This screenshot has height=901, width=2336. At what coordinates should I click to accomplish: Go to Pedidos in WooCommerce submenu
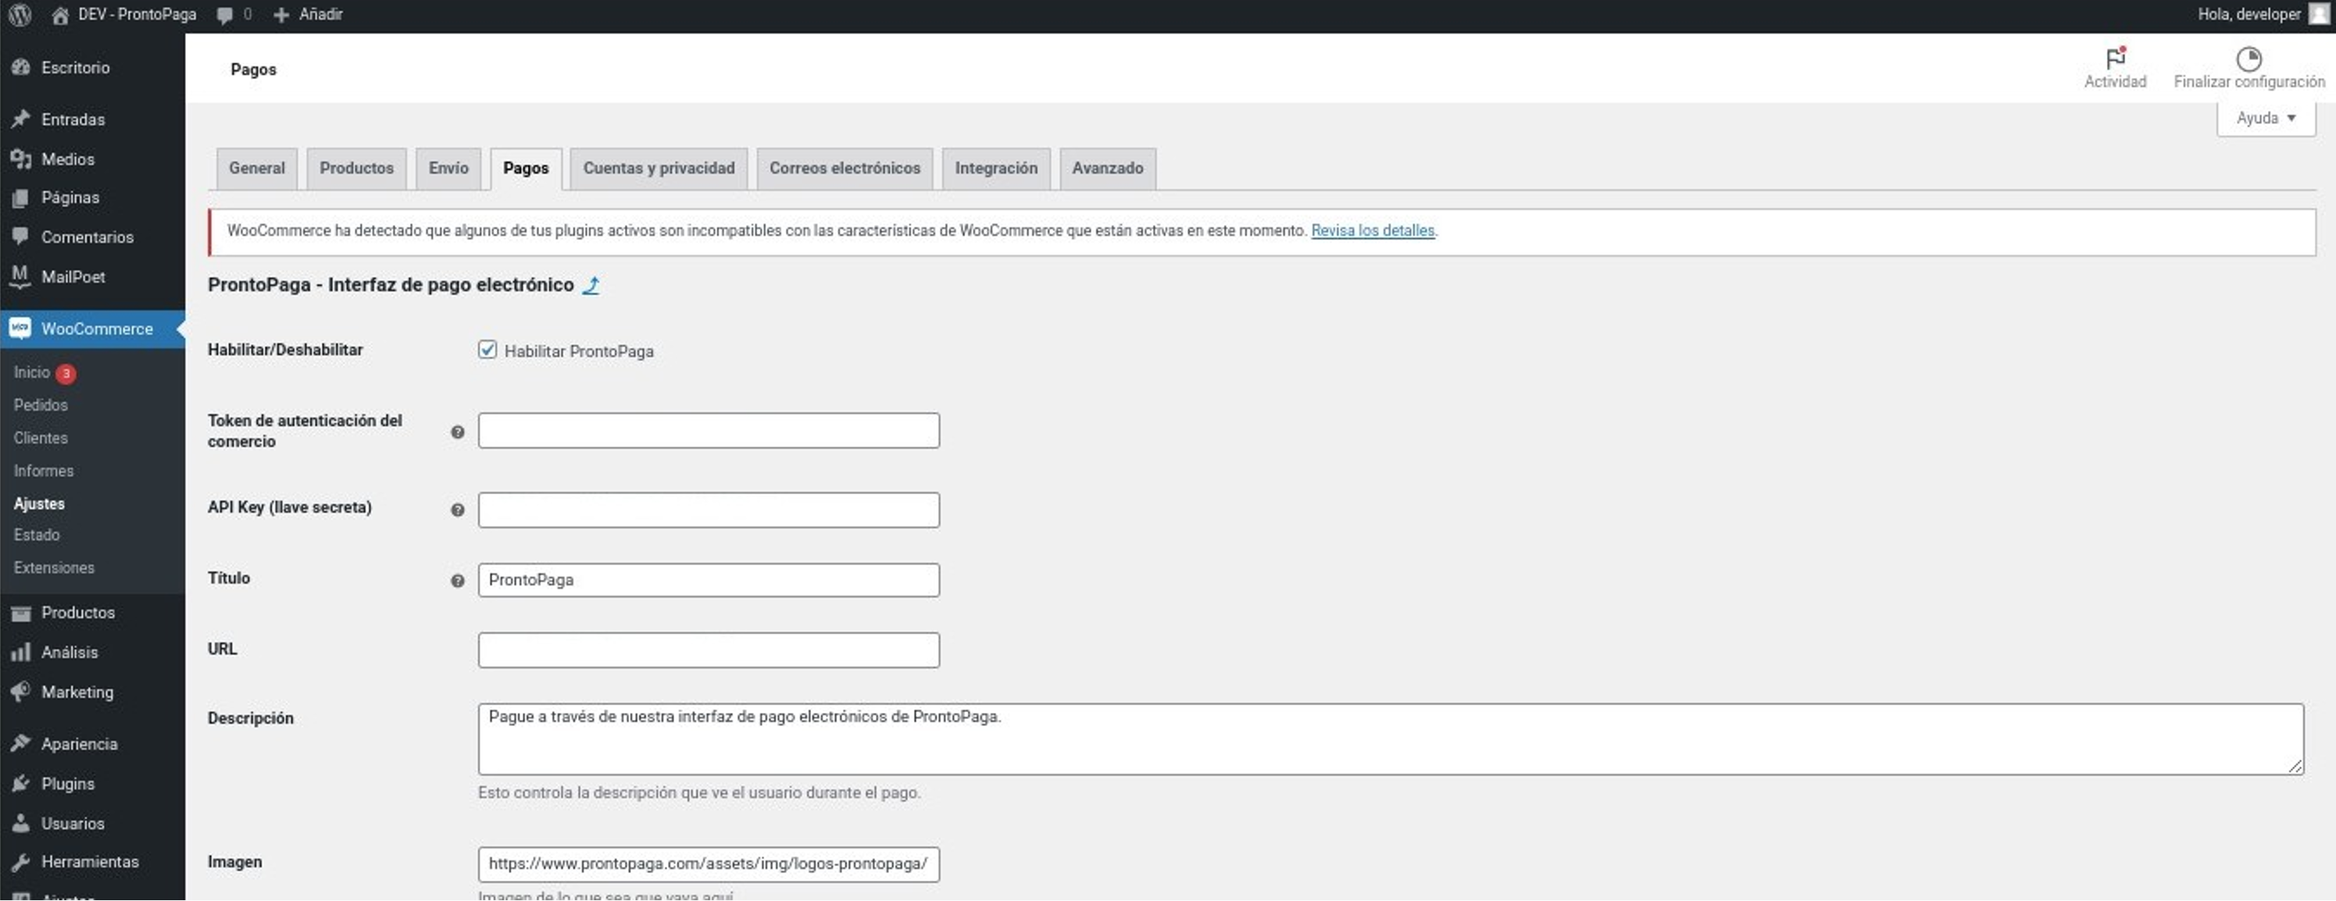[x=41, y=405]
